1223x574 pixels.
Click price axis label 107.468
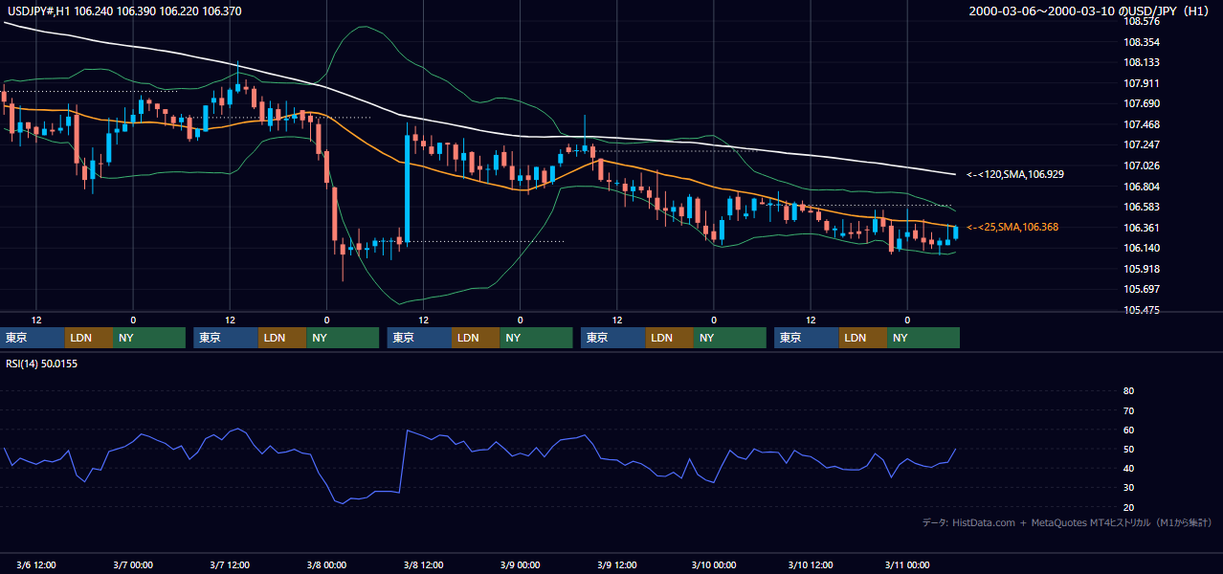tap(1142, 124)
